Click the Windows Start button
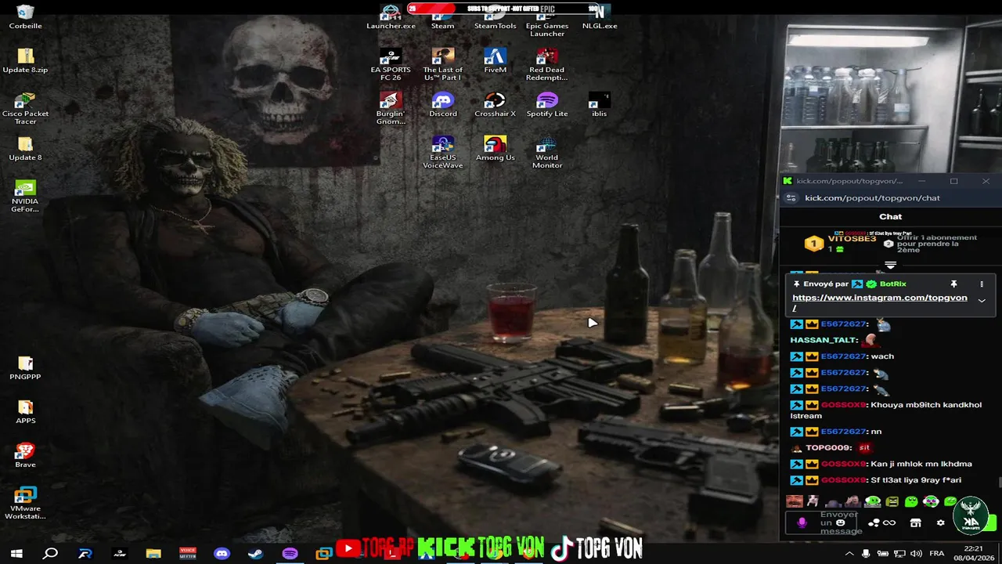 [16, 553]
